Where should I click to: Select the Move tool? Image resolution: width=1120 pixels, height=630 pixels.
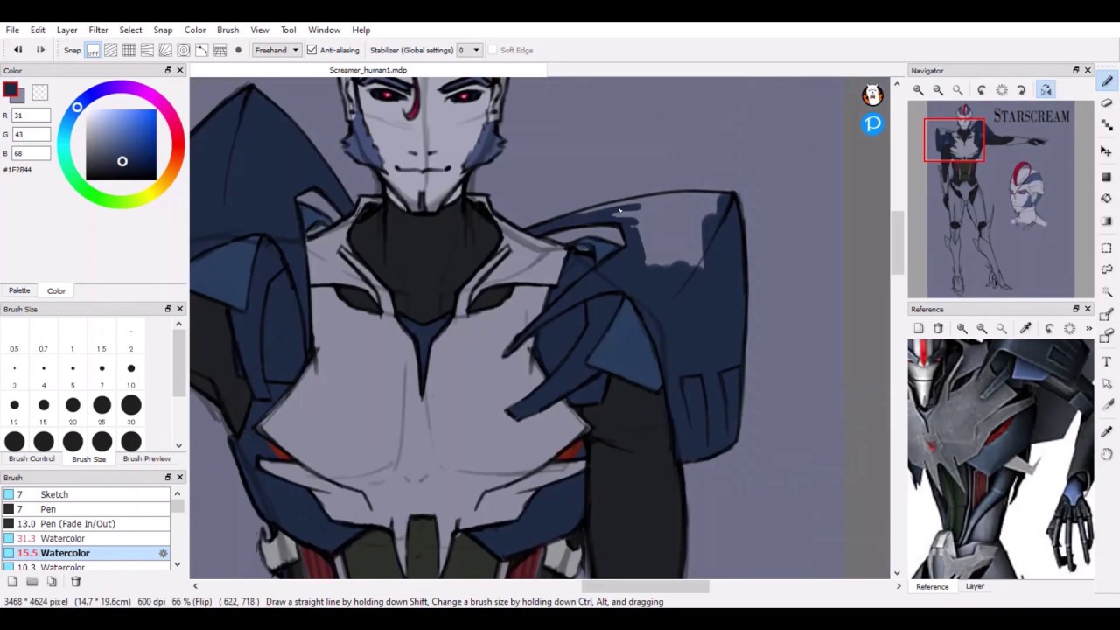click(1107, 151)
